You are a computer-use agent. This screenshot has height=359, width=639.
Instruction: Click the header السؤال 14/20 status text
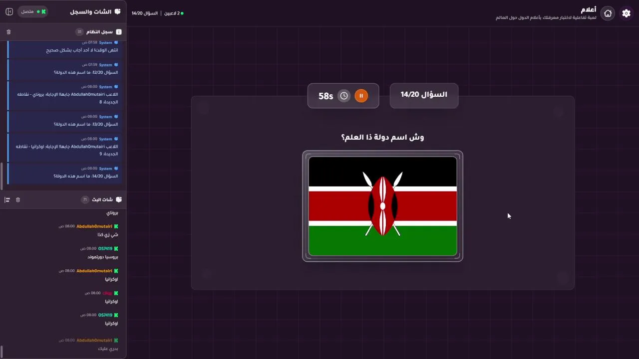145,13
